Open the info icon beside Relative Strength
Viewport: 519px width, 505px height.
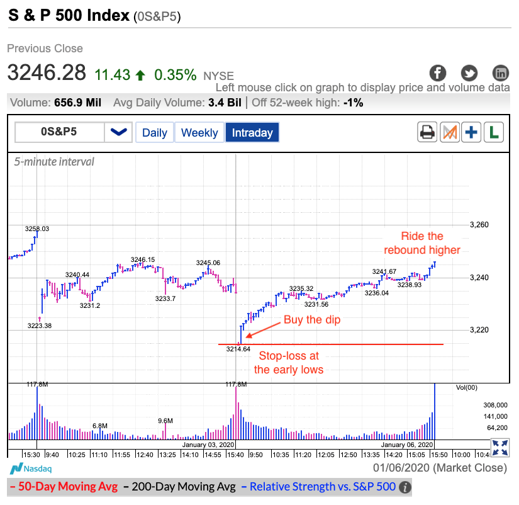coord(405,487)
